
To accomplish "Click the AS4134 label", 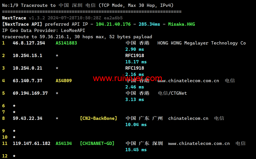I will (x=64, y=143).
